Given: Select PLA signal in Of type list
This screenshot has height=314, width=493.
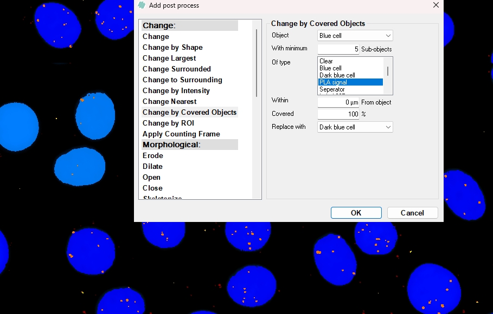Looking at the screenshot, I should (x=350, y=82).
